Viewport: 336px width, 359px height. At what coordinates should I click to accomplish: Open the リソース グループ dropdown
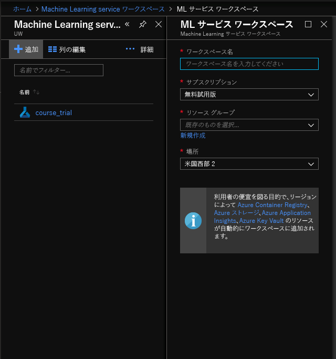[x=249, y=125]
